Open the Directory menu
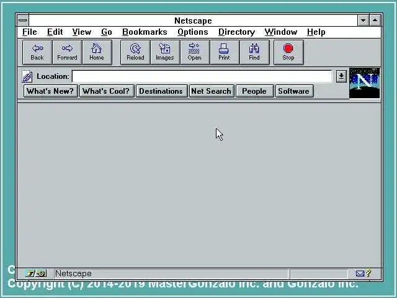Viewport: 397px width, 298px height. tap(236, 32)
